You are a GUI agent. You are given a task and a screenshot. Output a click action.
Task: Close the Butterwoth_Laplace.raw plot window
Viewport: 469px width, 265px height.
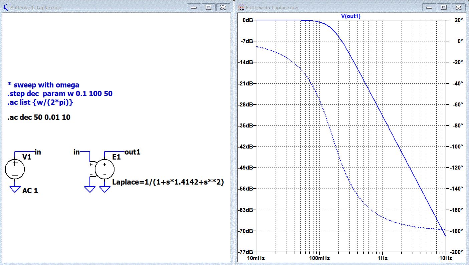458,7
